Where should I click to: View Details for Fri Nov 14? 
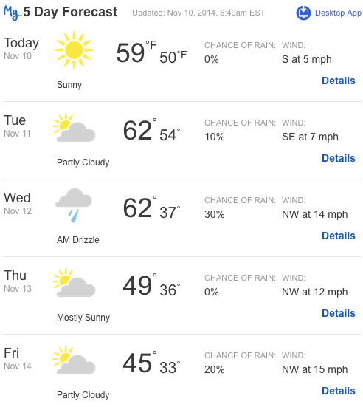339,391
